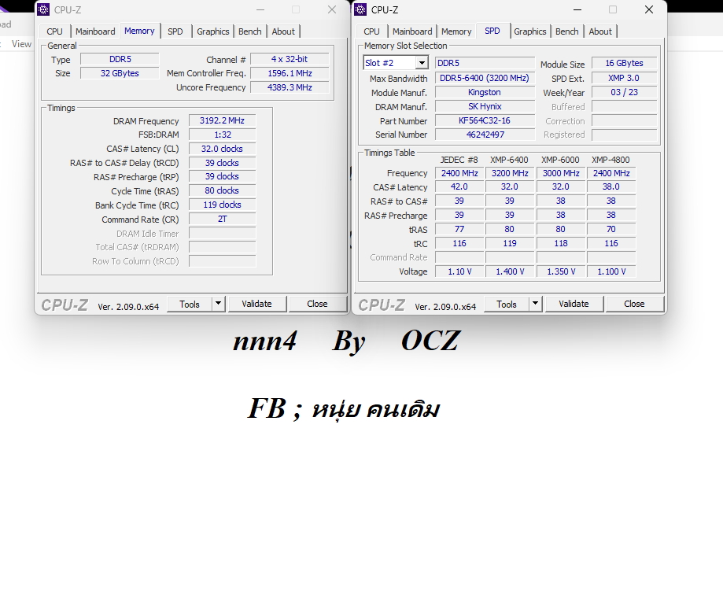Click the CAS# Latency value "32.0 clocks"
This screenshot has width=723, height=598.
(x=222, y=149)
